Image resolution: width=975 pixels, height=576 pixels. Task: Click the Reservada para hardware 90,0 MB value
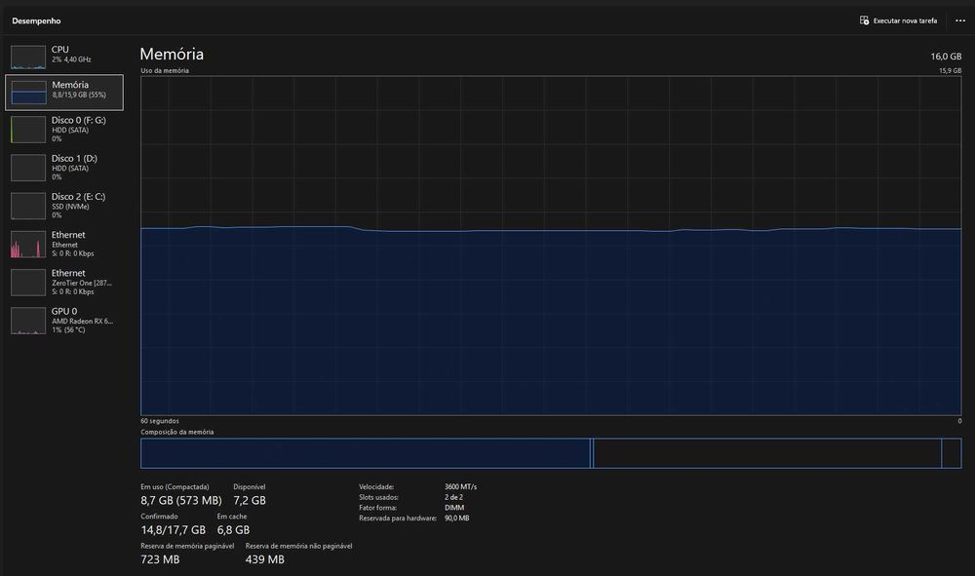457,518
